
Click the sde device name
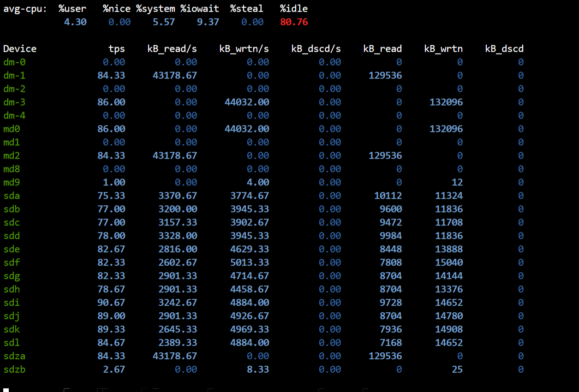pyautogui.click(x=12, y=249)
